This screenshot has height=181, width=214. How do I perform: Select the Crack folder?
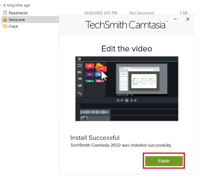[x=13, y=26]
